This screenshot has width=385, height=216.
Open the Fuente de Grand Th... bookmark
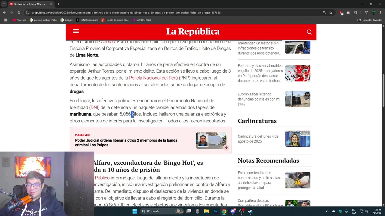pyautogui.click(x=115, y=20)
